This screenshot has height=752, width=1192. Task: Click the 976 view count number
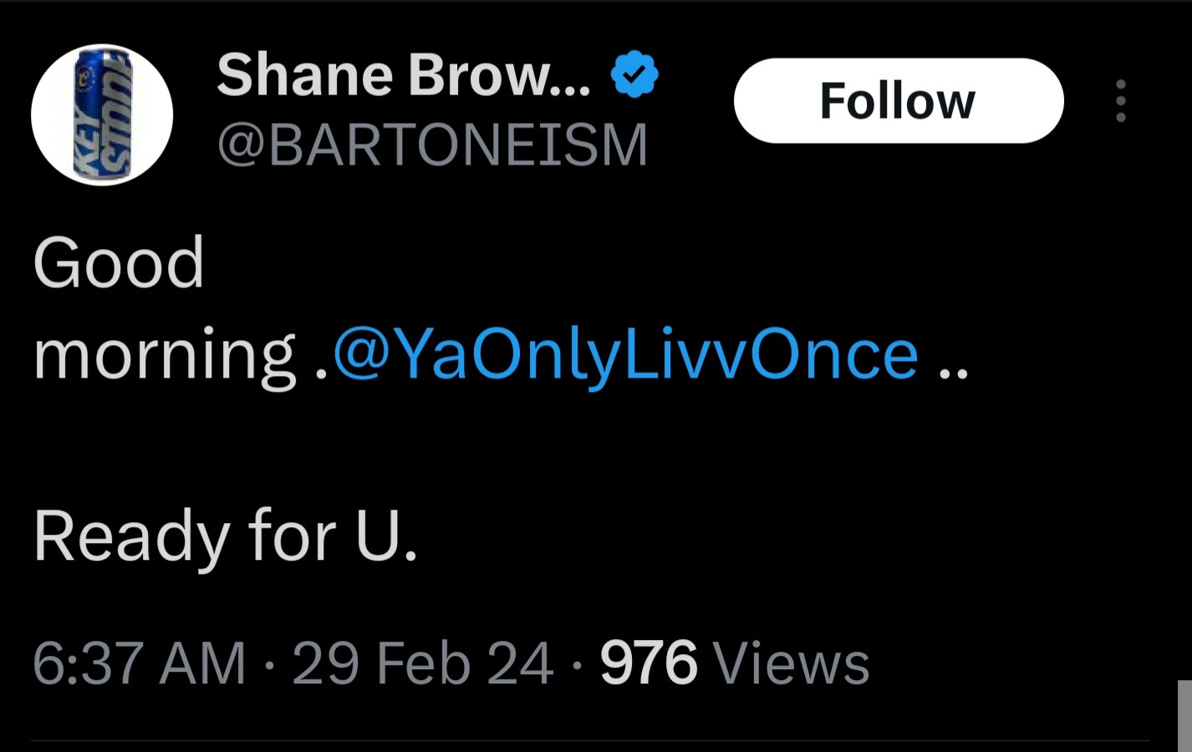tap(648, 664)
